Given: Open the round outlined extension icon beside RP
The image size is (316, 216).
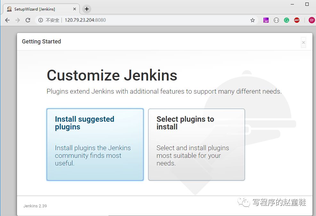Looking at the screenshot, I should pyautogui.click(x=276, y=20).
